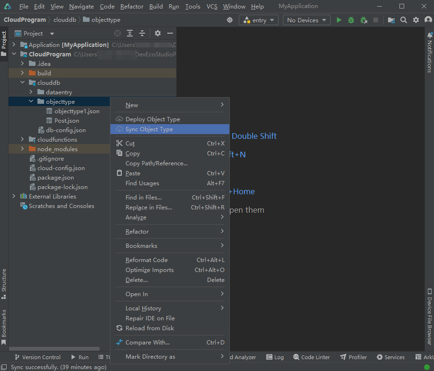Click the green Run button in toolbar
Viewport: 434px width, 371px height.
(x=339, y=20)
